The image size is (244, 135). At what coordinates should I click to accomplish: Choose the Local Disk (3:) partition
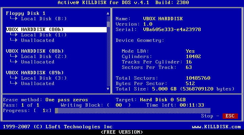(44, 78)
